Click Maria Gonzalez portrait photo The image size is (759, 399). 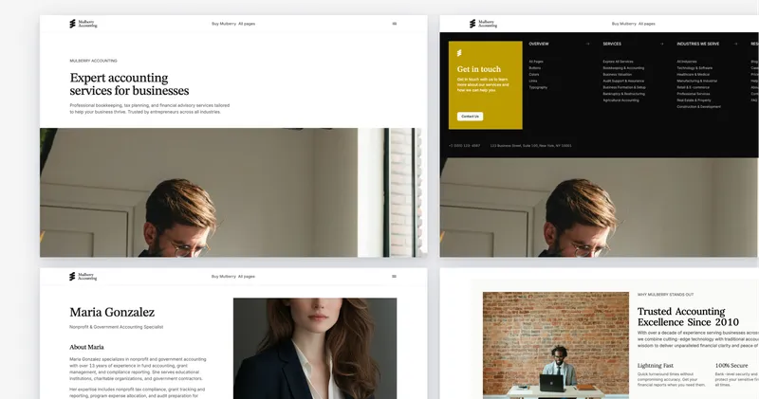tap(315, 348)
